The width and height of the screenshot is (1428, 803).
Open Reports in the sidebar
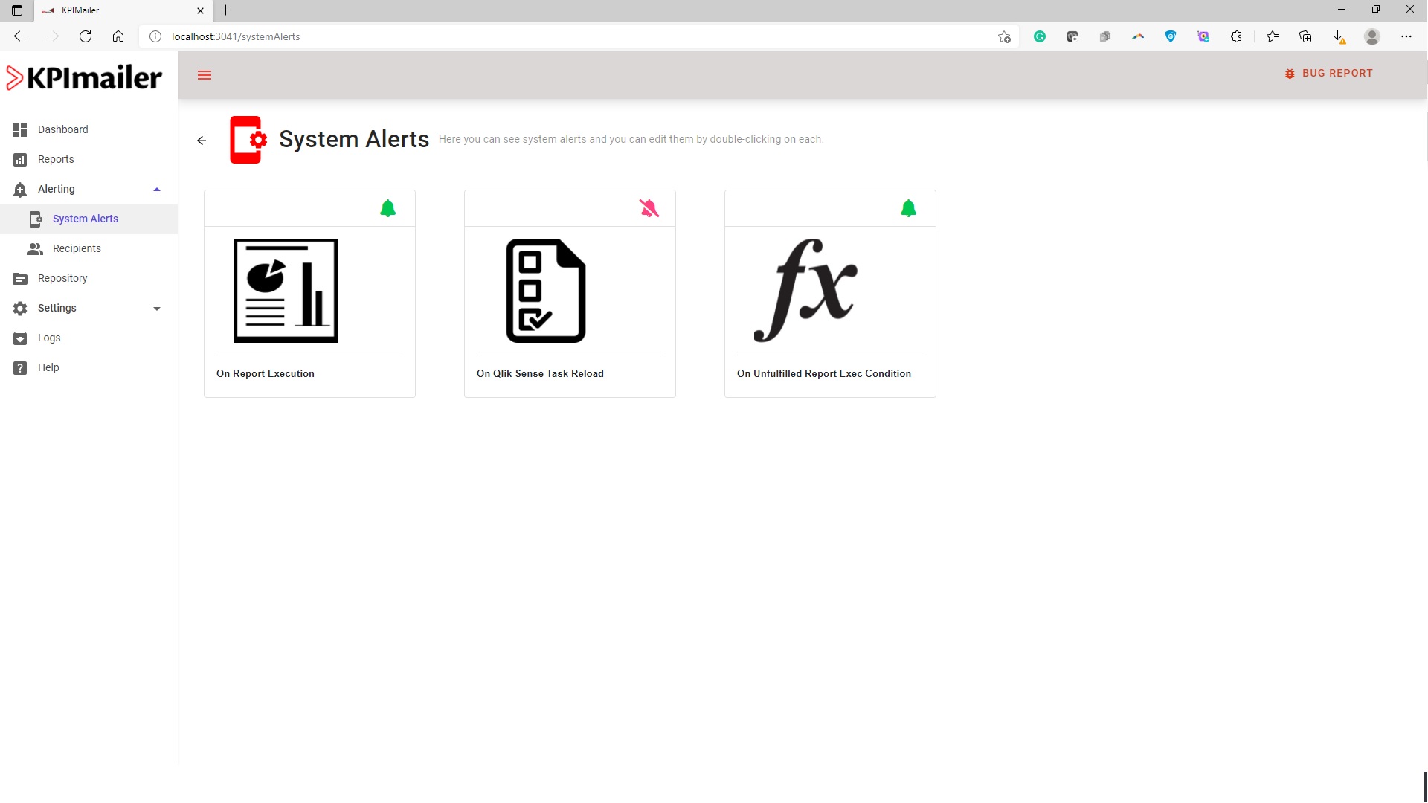[x=56, y=159]
